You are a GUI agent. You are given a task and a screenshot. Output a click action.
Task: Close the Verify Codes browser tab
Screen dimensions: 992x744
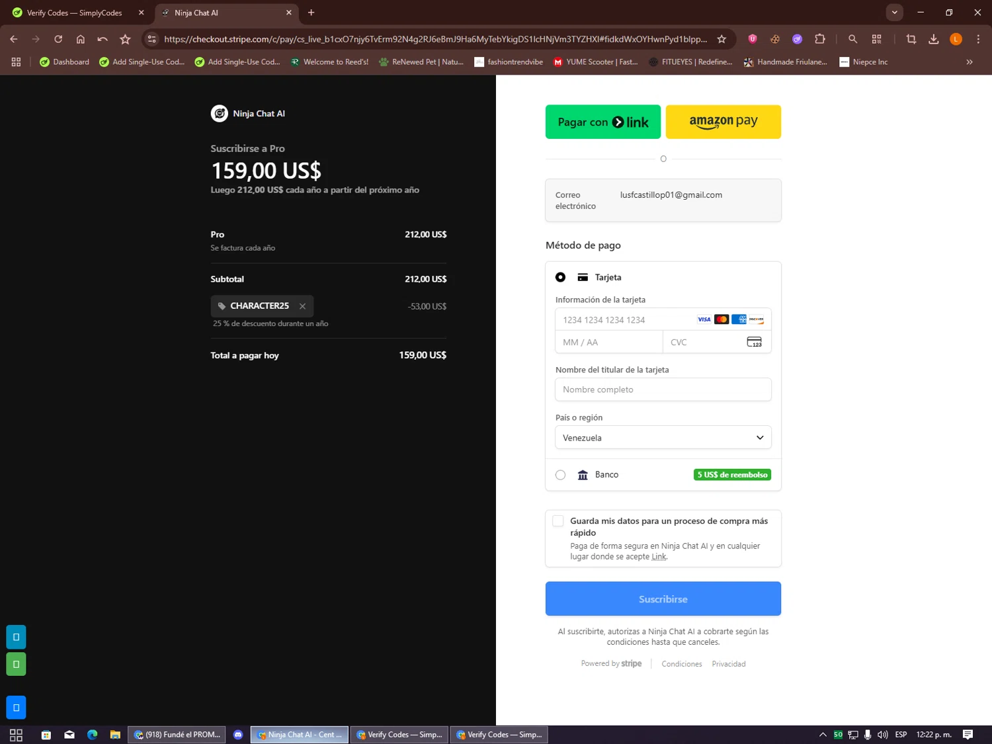pyautogui.click(x=141, y=13)
